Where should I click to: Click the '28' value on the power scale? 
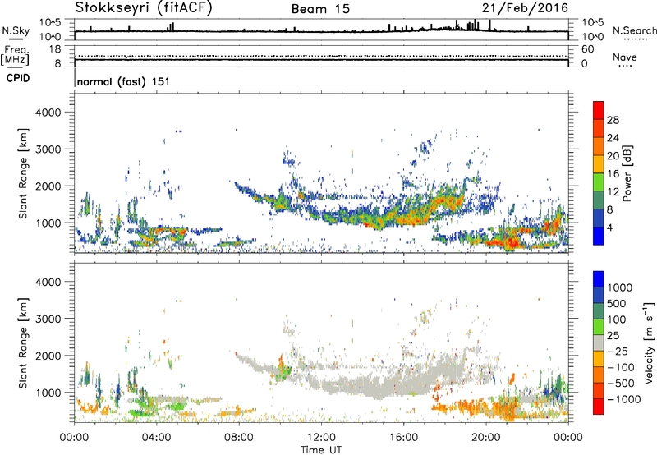click(613, 120)
